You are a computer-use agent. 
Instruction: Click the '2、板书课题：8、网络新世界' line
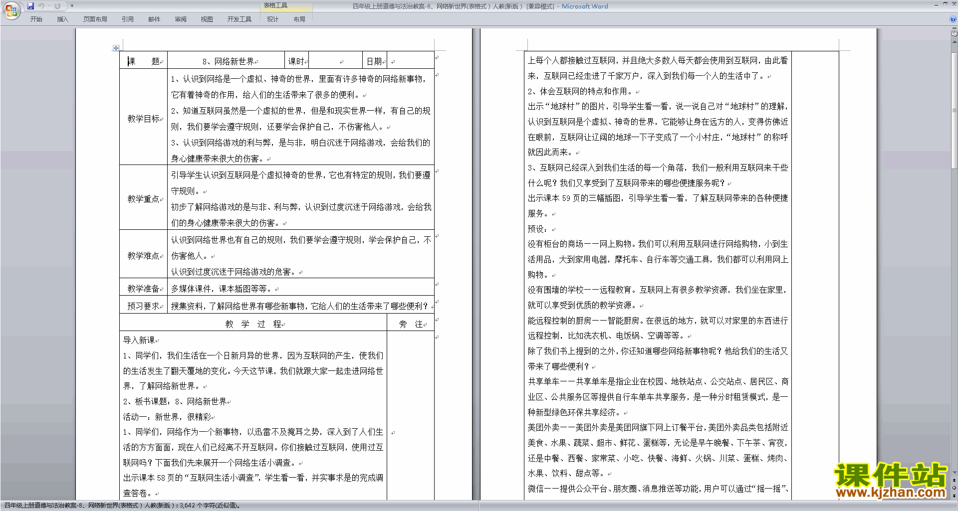pos(175,401)
